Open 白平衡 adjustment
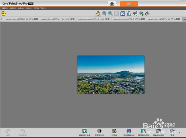This screenshot has height=138, width=186. pos(114,131)
